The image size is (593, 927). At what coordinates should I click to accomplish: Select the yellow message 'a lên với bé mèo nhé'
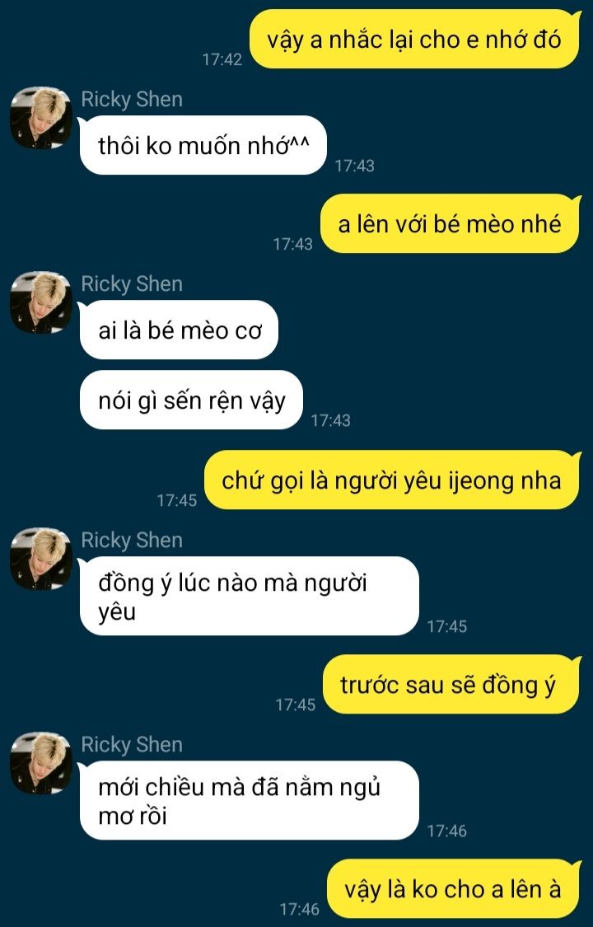450,223
